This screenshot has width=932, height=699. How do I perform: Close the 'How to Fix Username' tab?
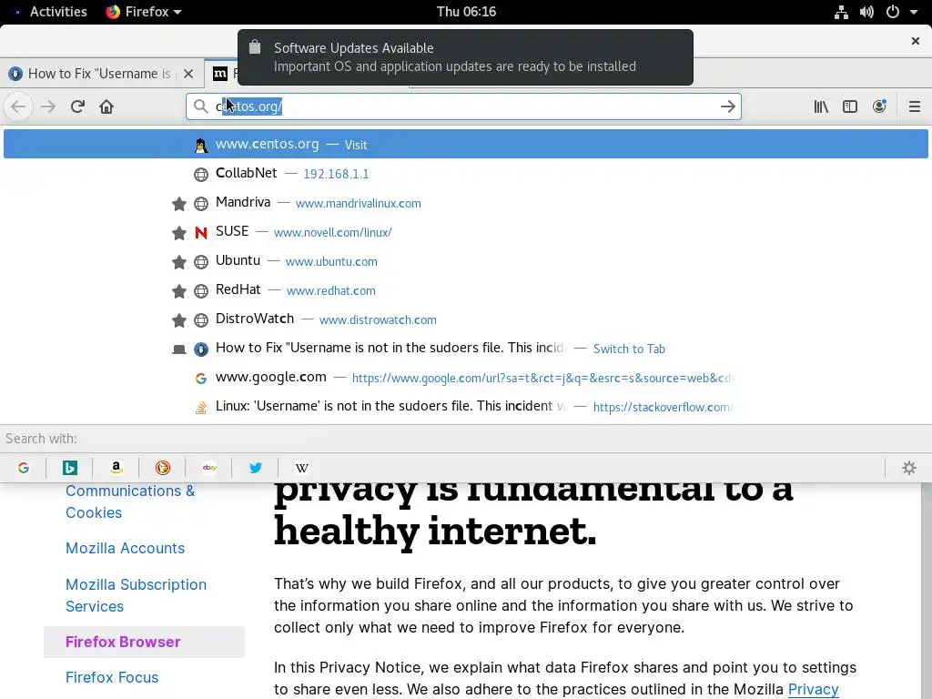188,74
